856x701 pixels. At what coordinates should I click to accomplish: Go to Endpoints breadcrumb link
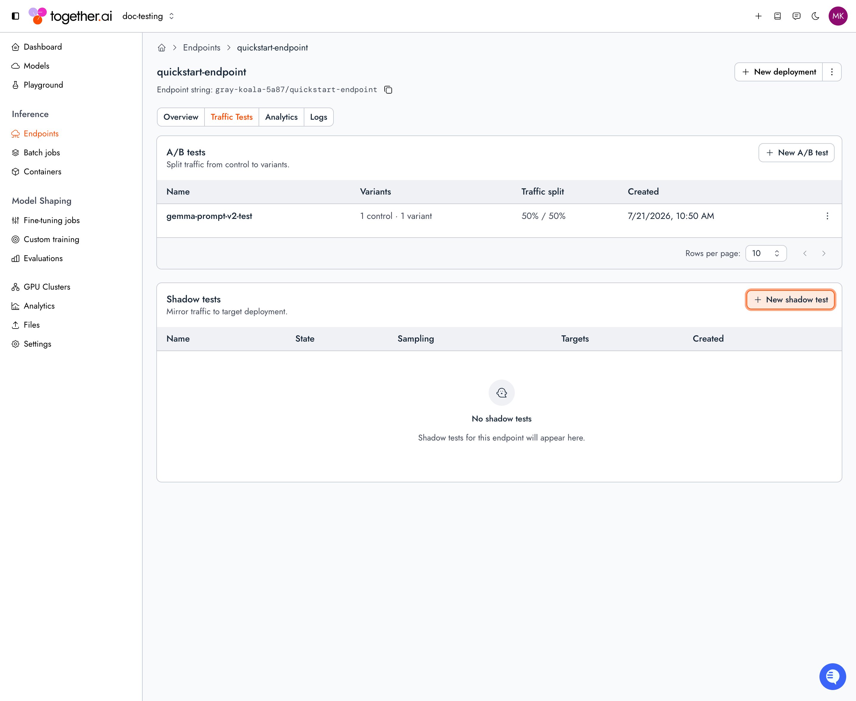[202, 48]
